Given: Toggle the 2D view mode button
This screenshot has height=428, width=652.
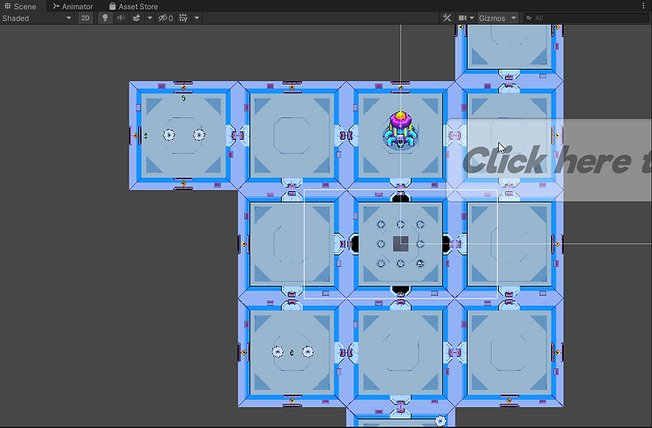Looking at the screenshot, I should click(85, 18).
